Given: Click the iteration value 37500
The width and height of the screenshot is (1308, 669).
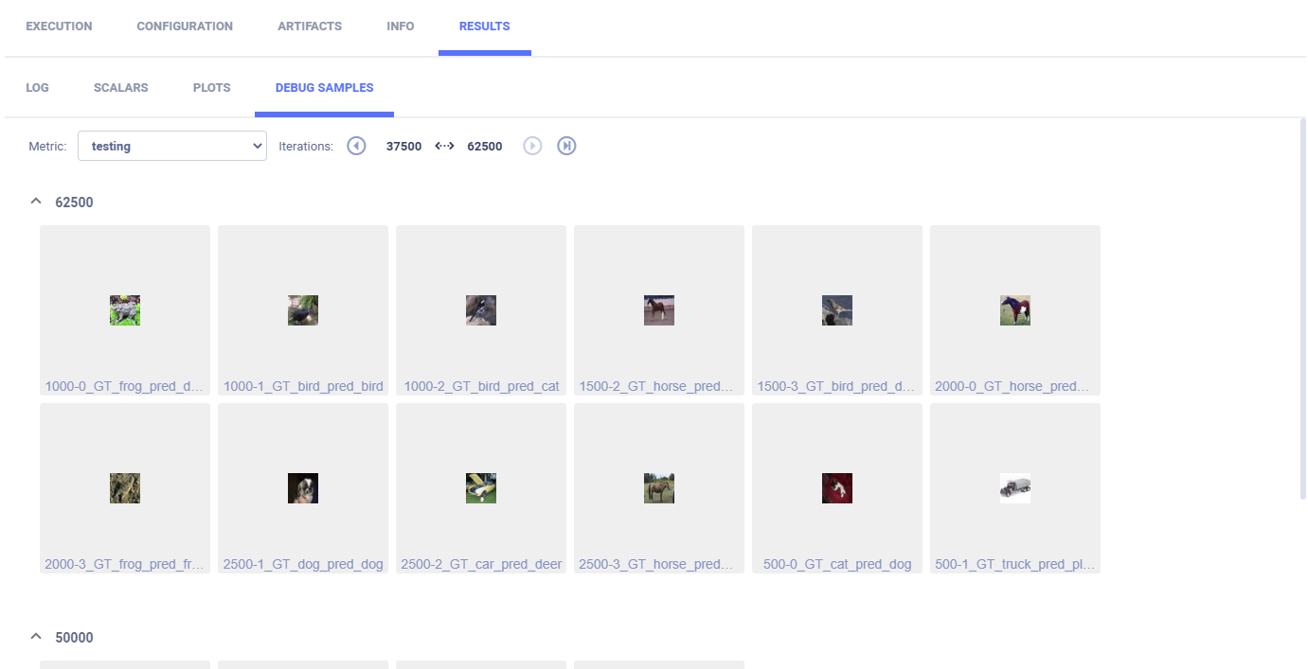Looking at the screenshot, I should pos(403,146).
